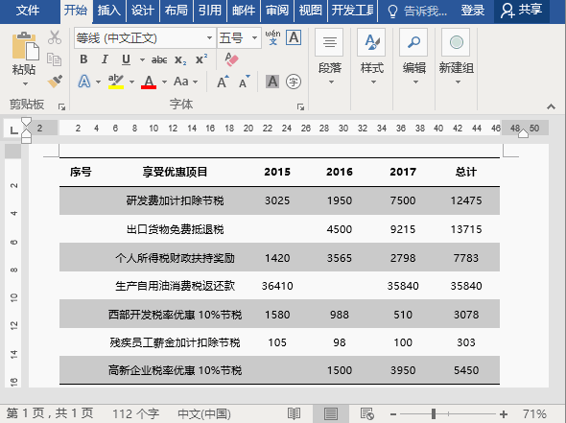Apply text effects blue A icon
The width and height of the screenshot is (566, 423).
tap(84, 82)
